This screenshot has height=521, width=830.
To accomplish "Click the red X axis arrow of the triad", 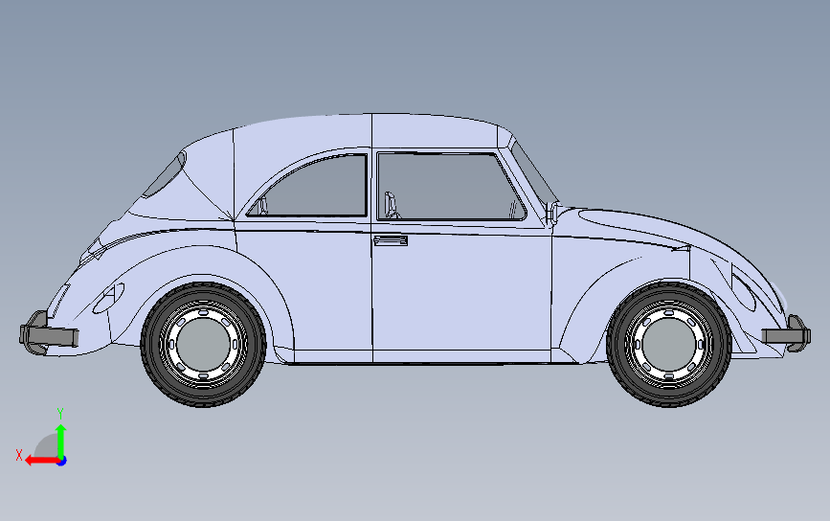I will click(42, 461).
